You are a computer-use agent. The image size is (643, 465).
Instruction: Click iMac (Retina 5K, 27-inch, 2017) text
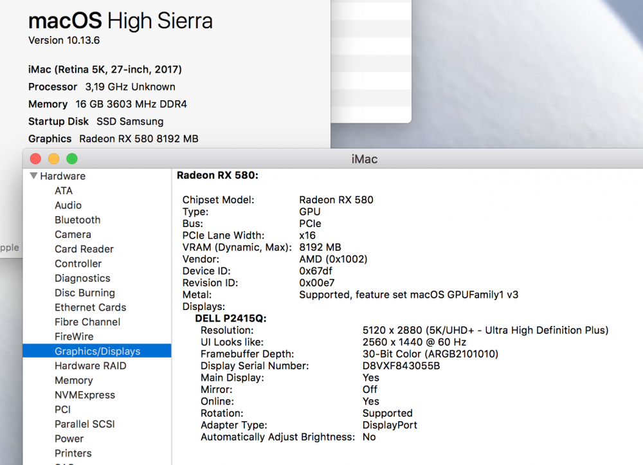(105, 69)
